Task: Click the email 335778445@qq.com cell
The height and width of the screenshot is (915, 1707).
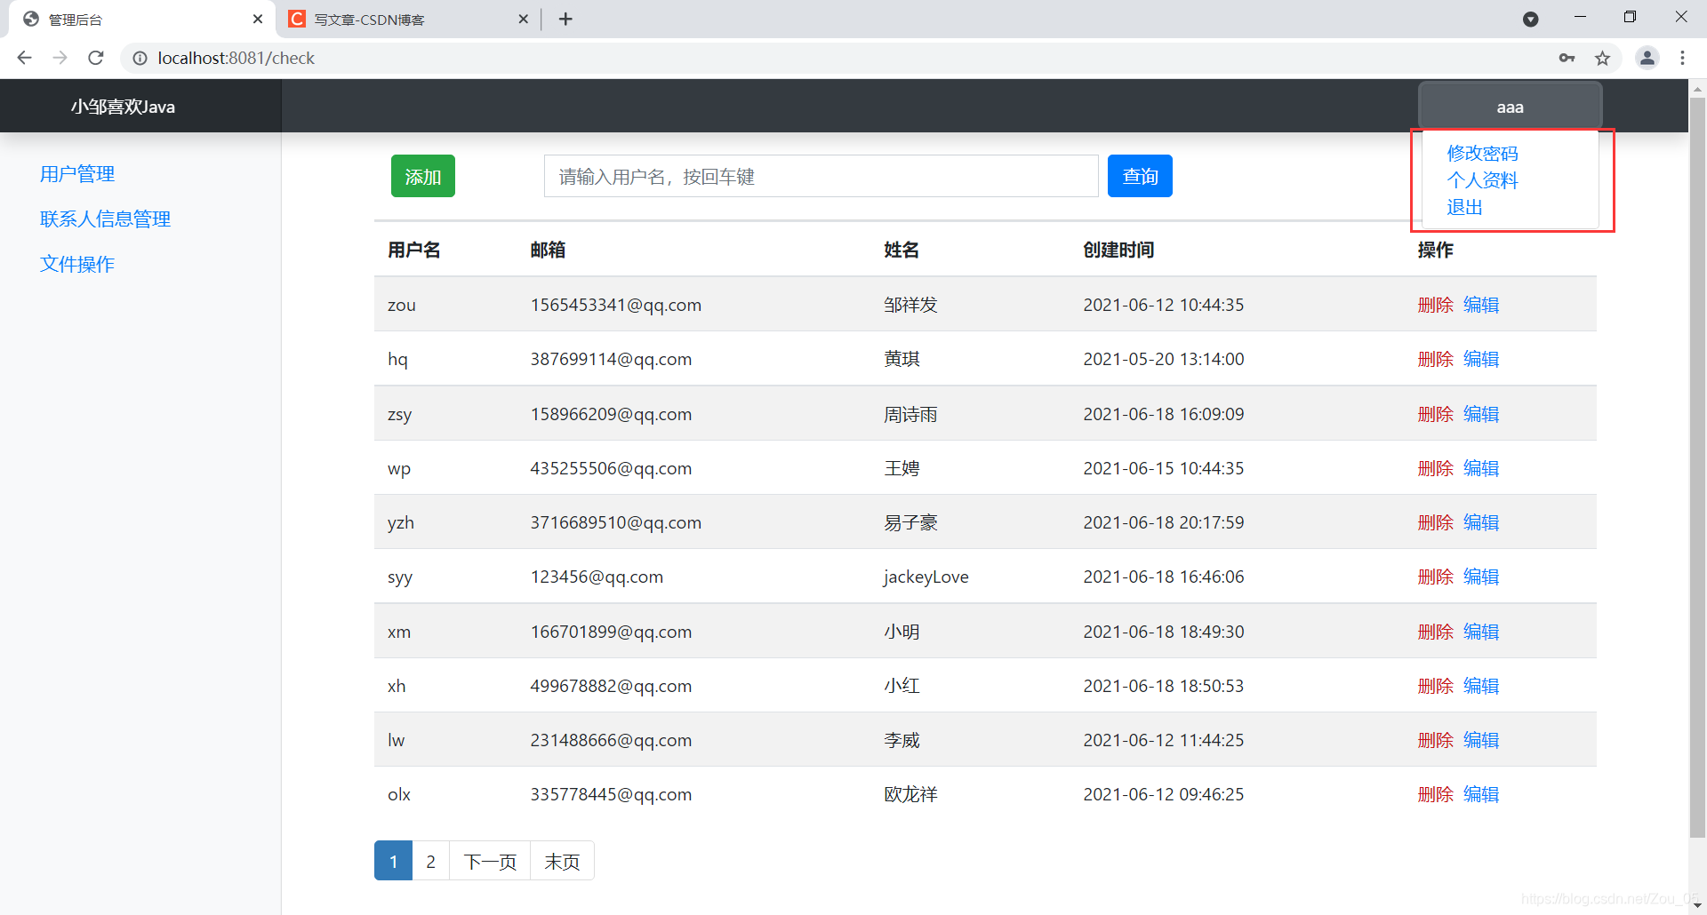Action: [x=611, y=794]
